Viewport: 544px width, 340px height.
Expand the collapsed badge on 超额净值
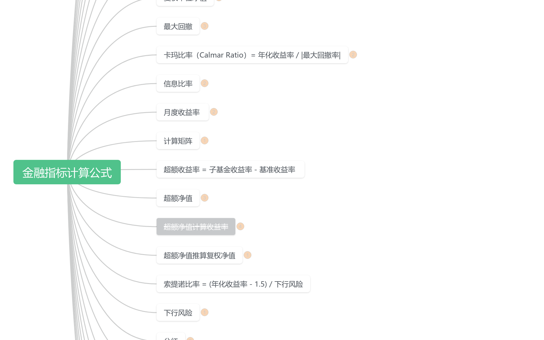[205, 198]
